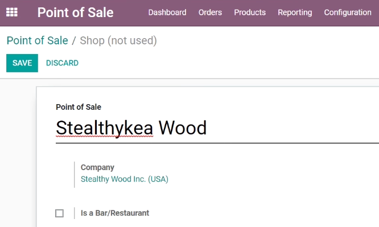Open the apps grid home menu icon
The height and width of the screenshot is (227, 379).
pos(12,13)
